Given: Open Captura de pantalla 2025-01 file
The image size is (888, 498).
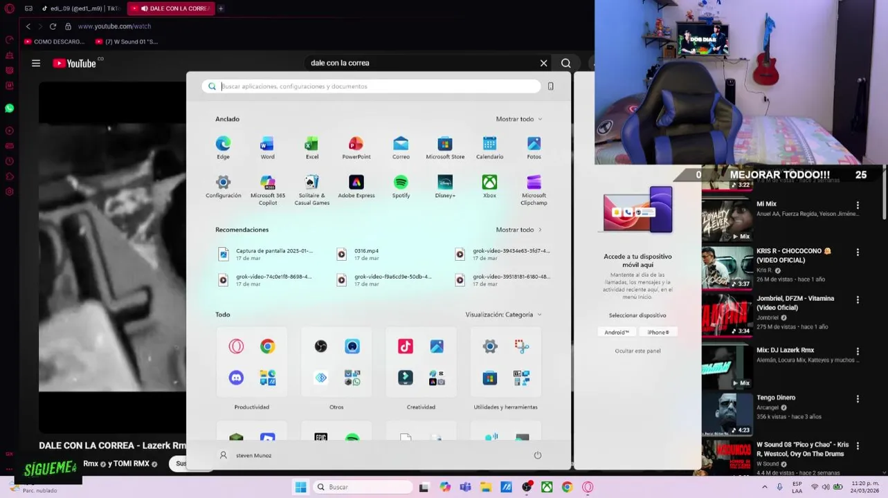Looking at the screenshot, I should pos(266,254).
